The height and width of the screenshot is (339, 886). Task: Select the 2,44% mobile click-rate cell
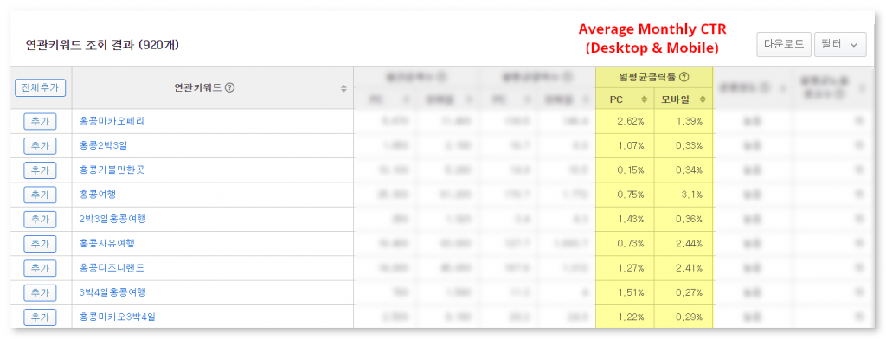click(684, 244)
